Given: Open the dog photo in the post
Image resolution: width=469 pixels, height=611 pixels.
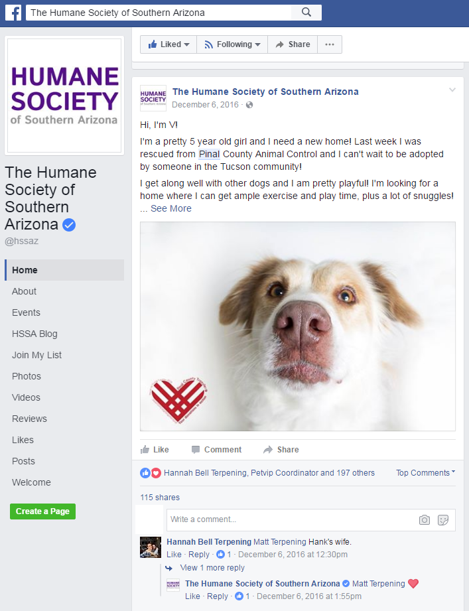Looking at the screenshot, I should tap(298, 326).
